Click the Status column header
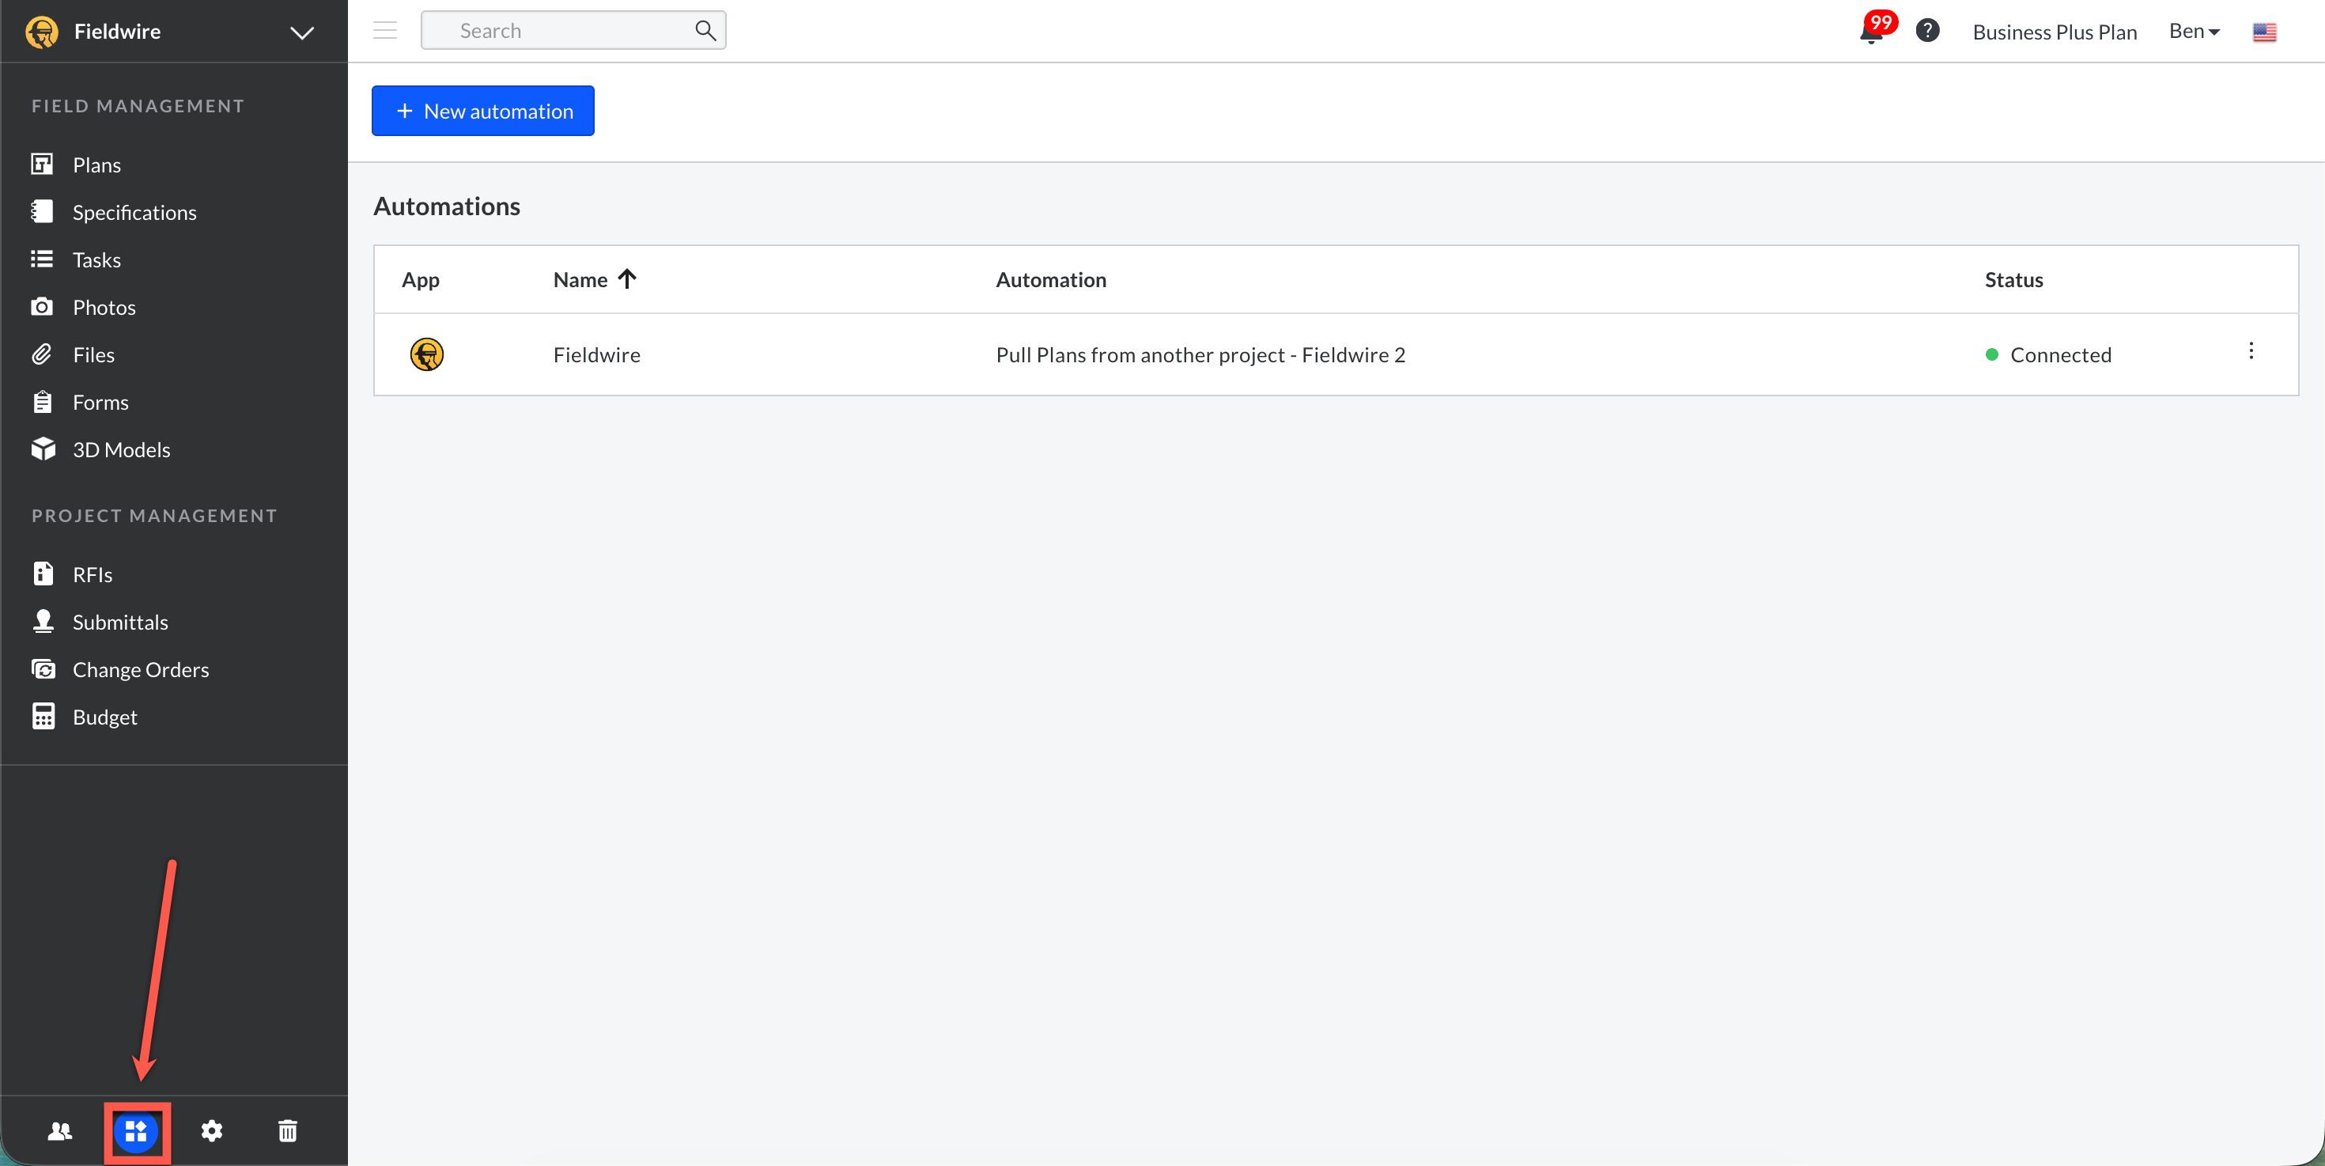The image size is (2325, 1166). pyautogui.click(x=2013, y=280)
